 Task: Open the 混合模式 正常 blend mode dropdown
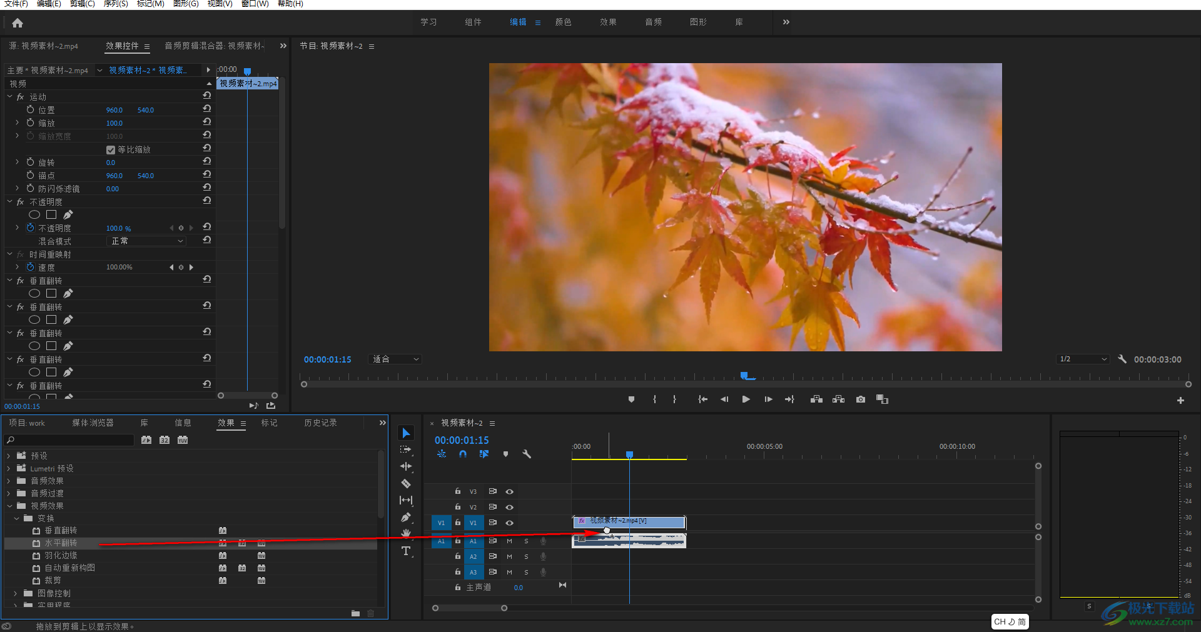point(146,241)
